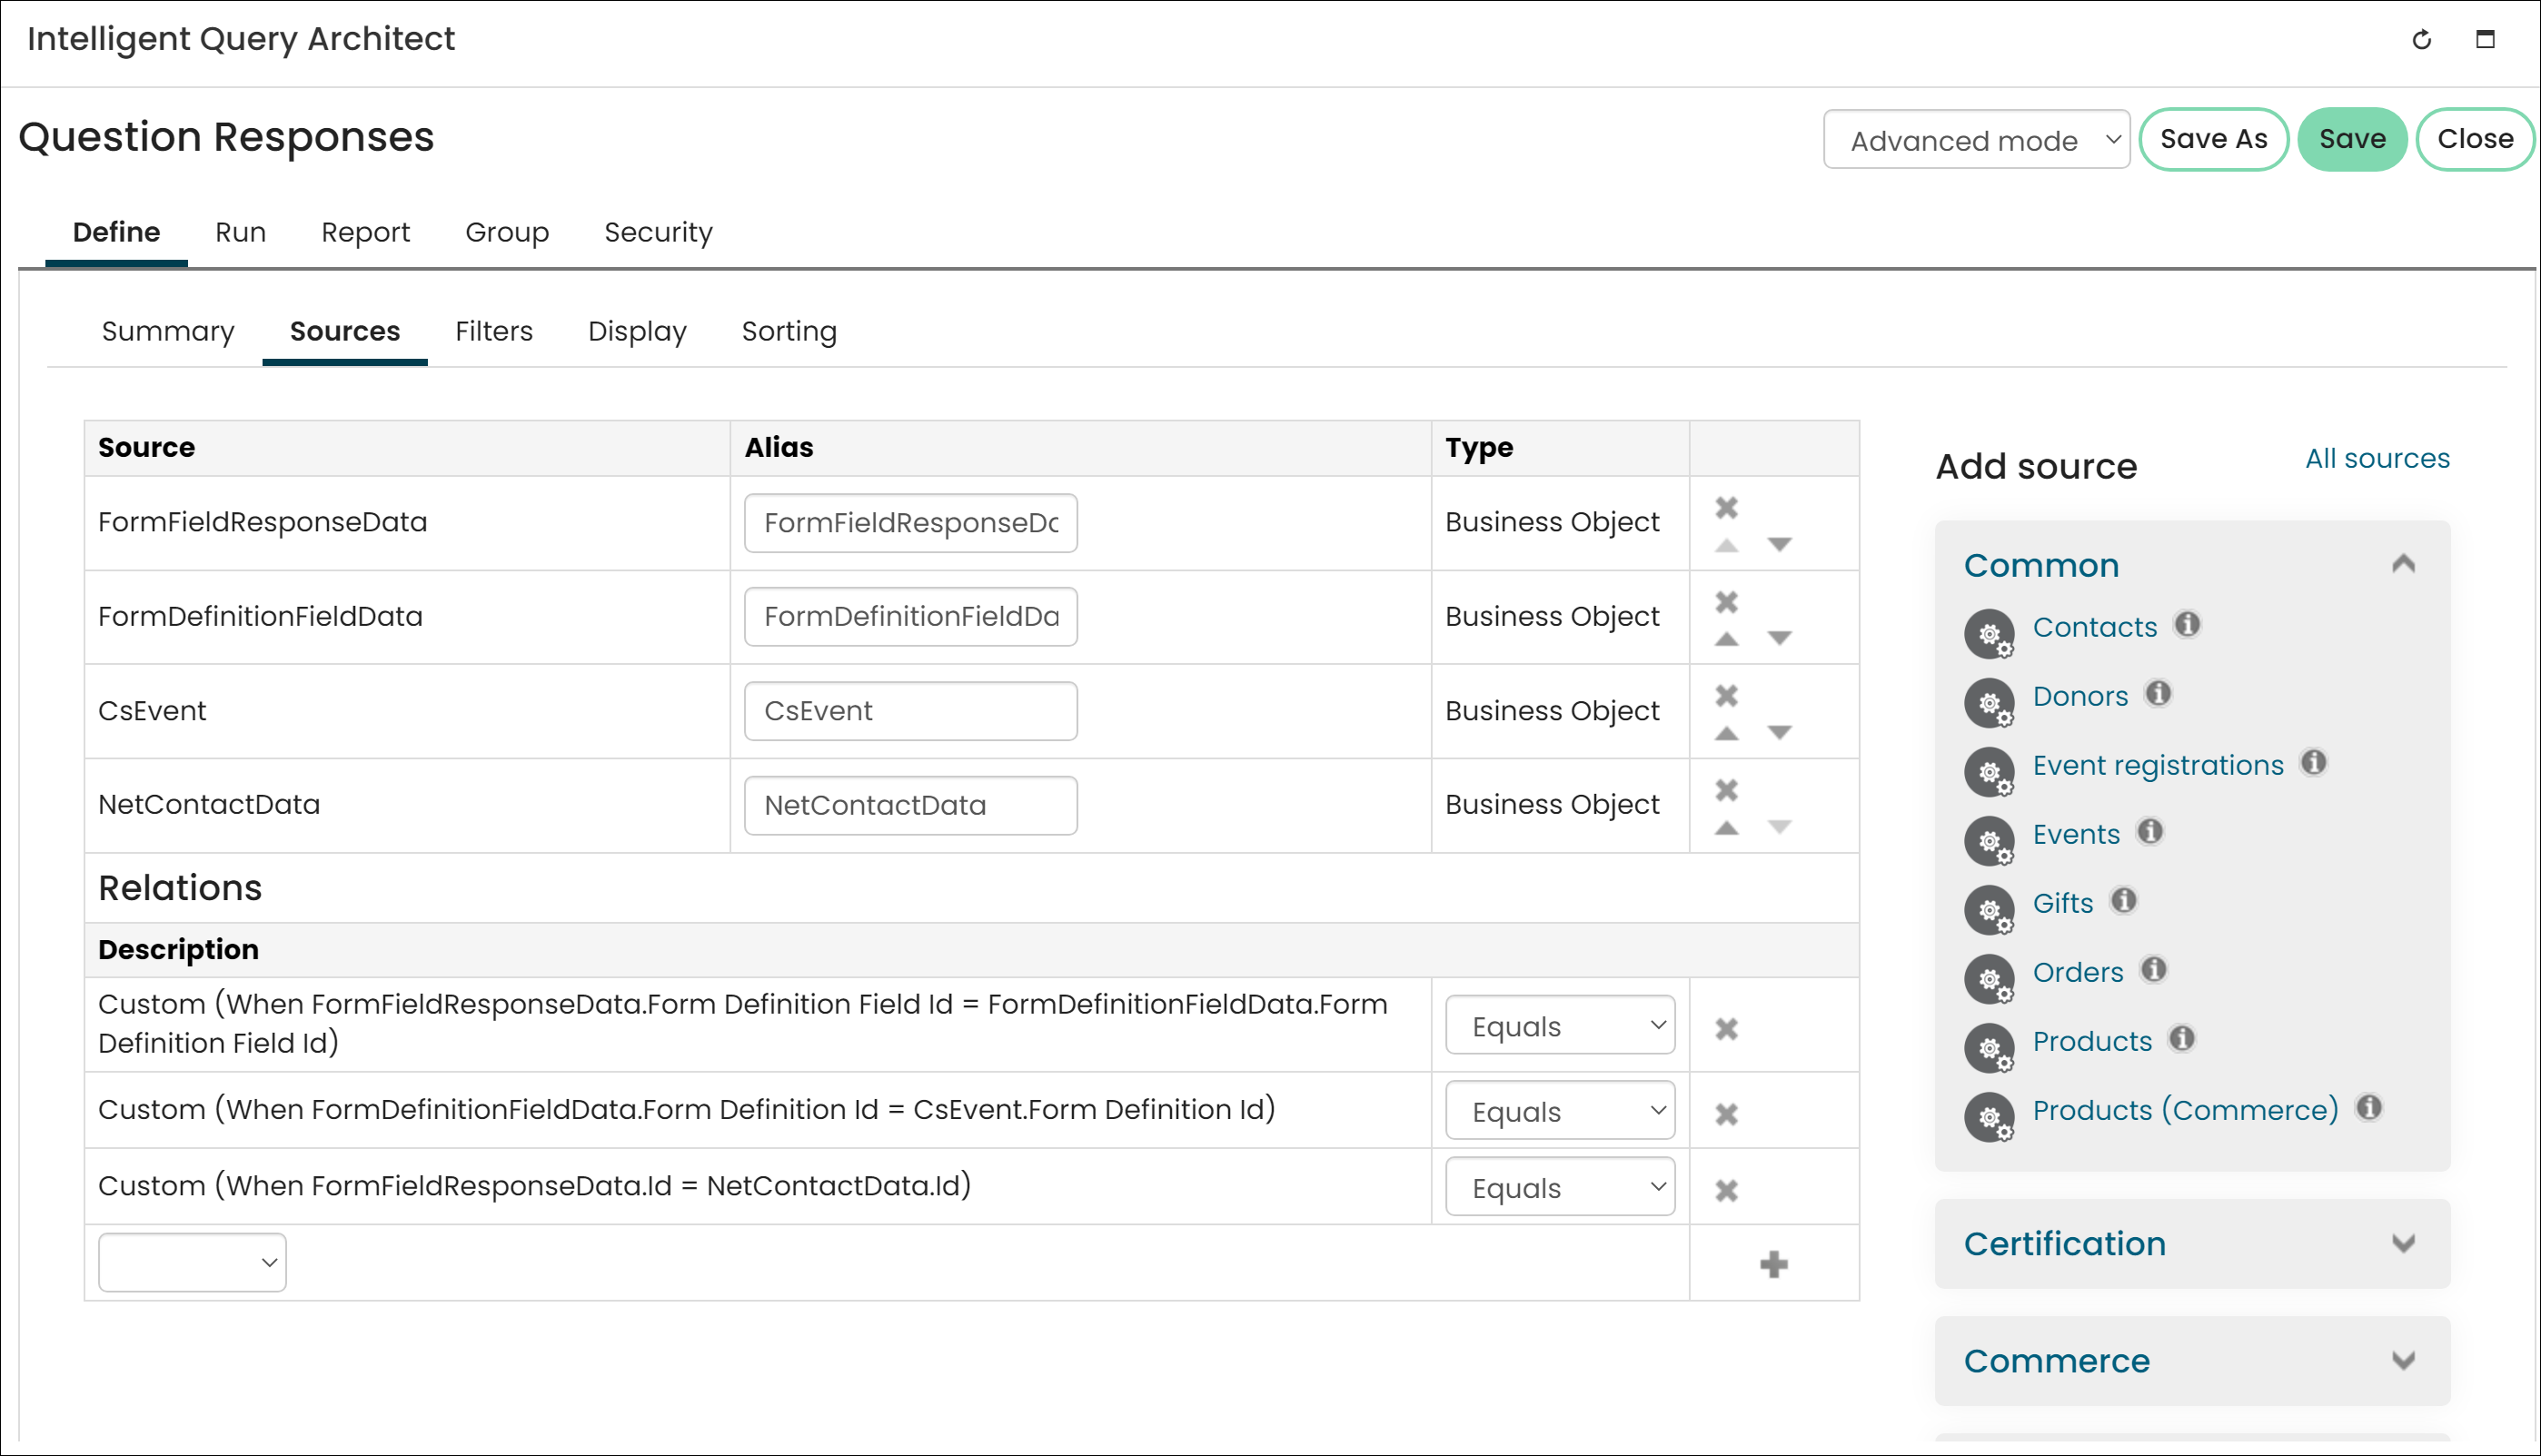Click the Save As button
The width and height of the screenshot is (2541, 1456).
click(2213, 139)
